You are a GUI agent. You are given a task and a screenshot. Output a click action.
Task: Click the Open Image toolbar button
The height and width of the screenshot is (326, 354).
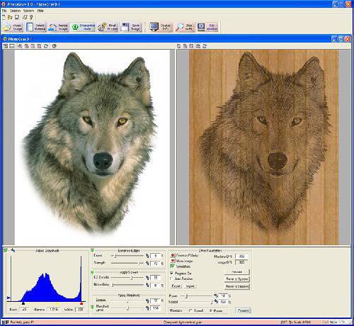[13, 27]
